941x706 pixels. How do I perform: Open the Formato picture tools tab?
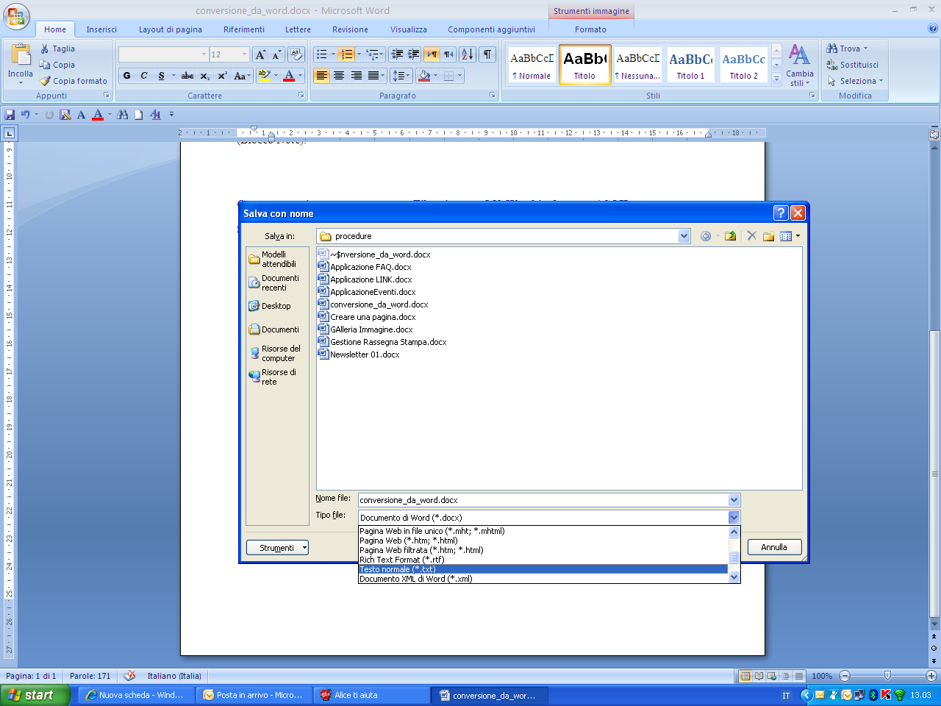pyautogui.click(x=590, y=29)
